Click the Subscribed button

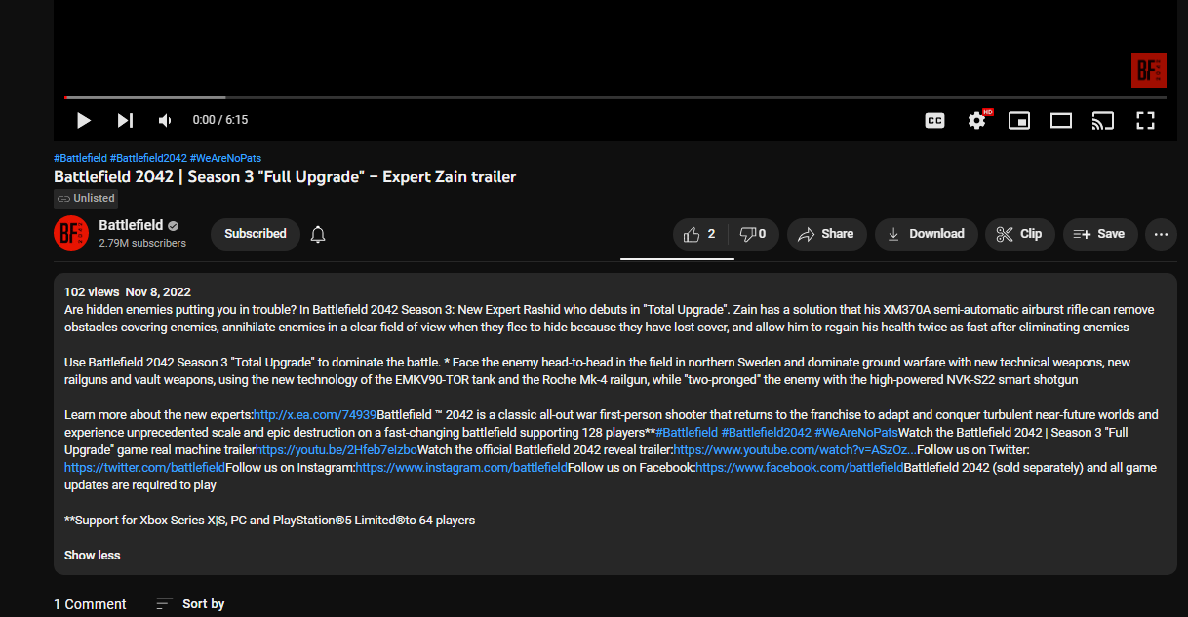(x=256, y=234)
